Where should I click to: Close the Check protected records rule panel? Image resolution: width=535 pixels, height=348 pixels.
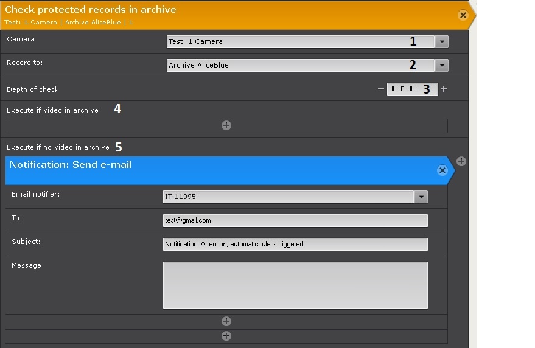tap(463, 15)
